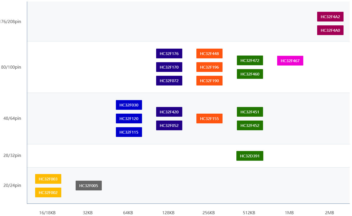Click the HC32F120 chip tag
Image resolution: width=352 pixels, height=216 pixels.
coord(129,118)
